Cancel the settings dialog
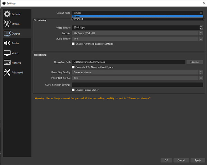 point(181,160)
